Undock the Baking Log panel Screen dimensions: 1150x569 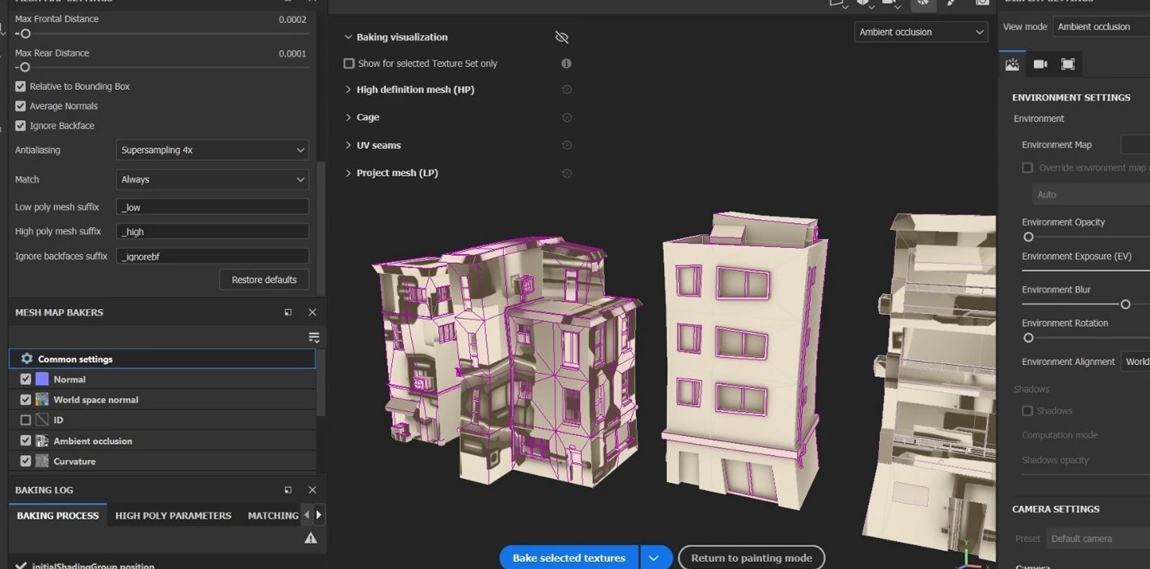(x=288, y=490)
